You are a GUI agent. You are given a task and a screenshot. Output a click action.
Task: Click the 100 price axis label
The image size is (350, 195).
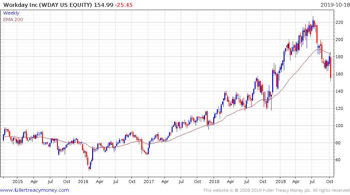339,126
